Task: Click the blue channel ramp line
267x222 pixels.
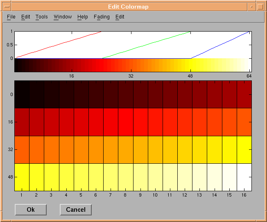Action: click(x=219, y=45)
